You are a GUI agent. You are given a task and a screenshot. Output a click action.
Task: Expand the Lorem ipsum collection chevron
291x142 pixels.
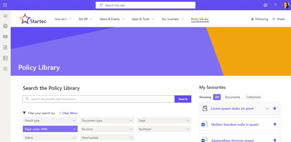[x=267, y=108]
